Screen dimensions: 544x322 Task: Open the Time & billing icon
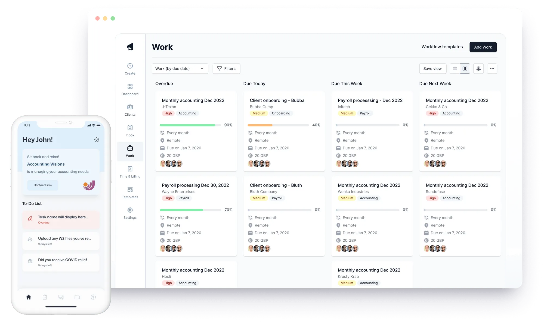coord(130,169)
